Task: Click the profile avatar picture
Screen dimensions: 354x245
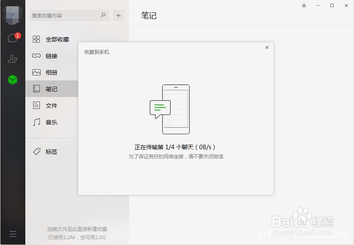Action: (13, 15)
